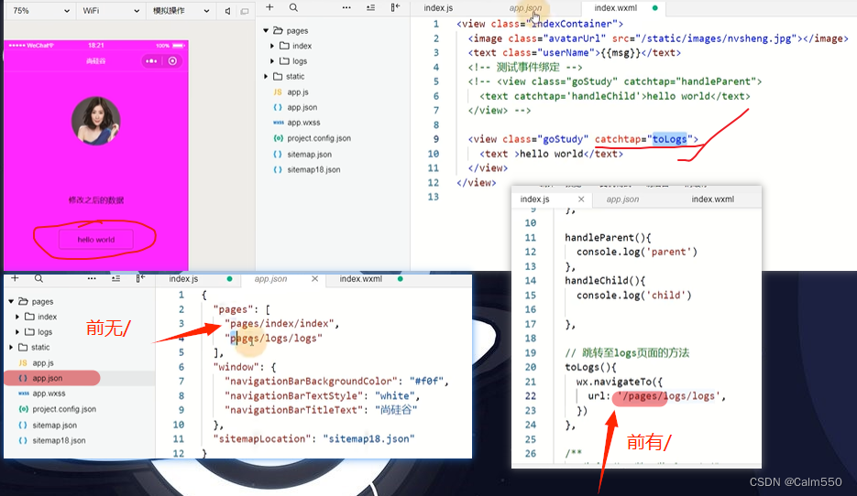Select index.wxml tab in bottom editor
857x496 pixels.
pos(361,279)
